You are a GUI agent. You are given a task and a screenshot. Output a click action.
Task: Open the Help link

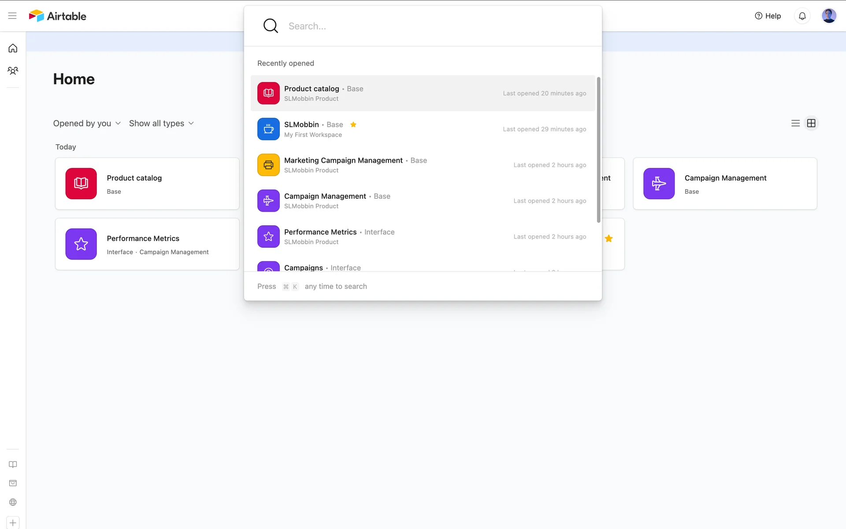click(768, 16)
